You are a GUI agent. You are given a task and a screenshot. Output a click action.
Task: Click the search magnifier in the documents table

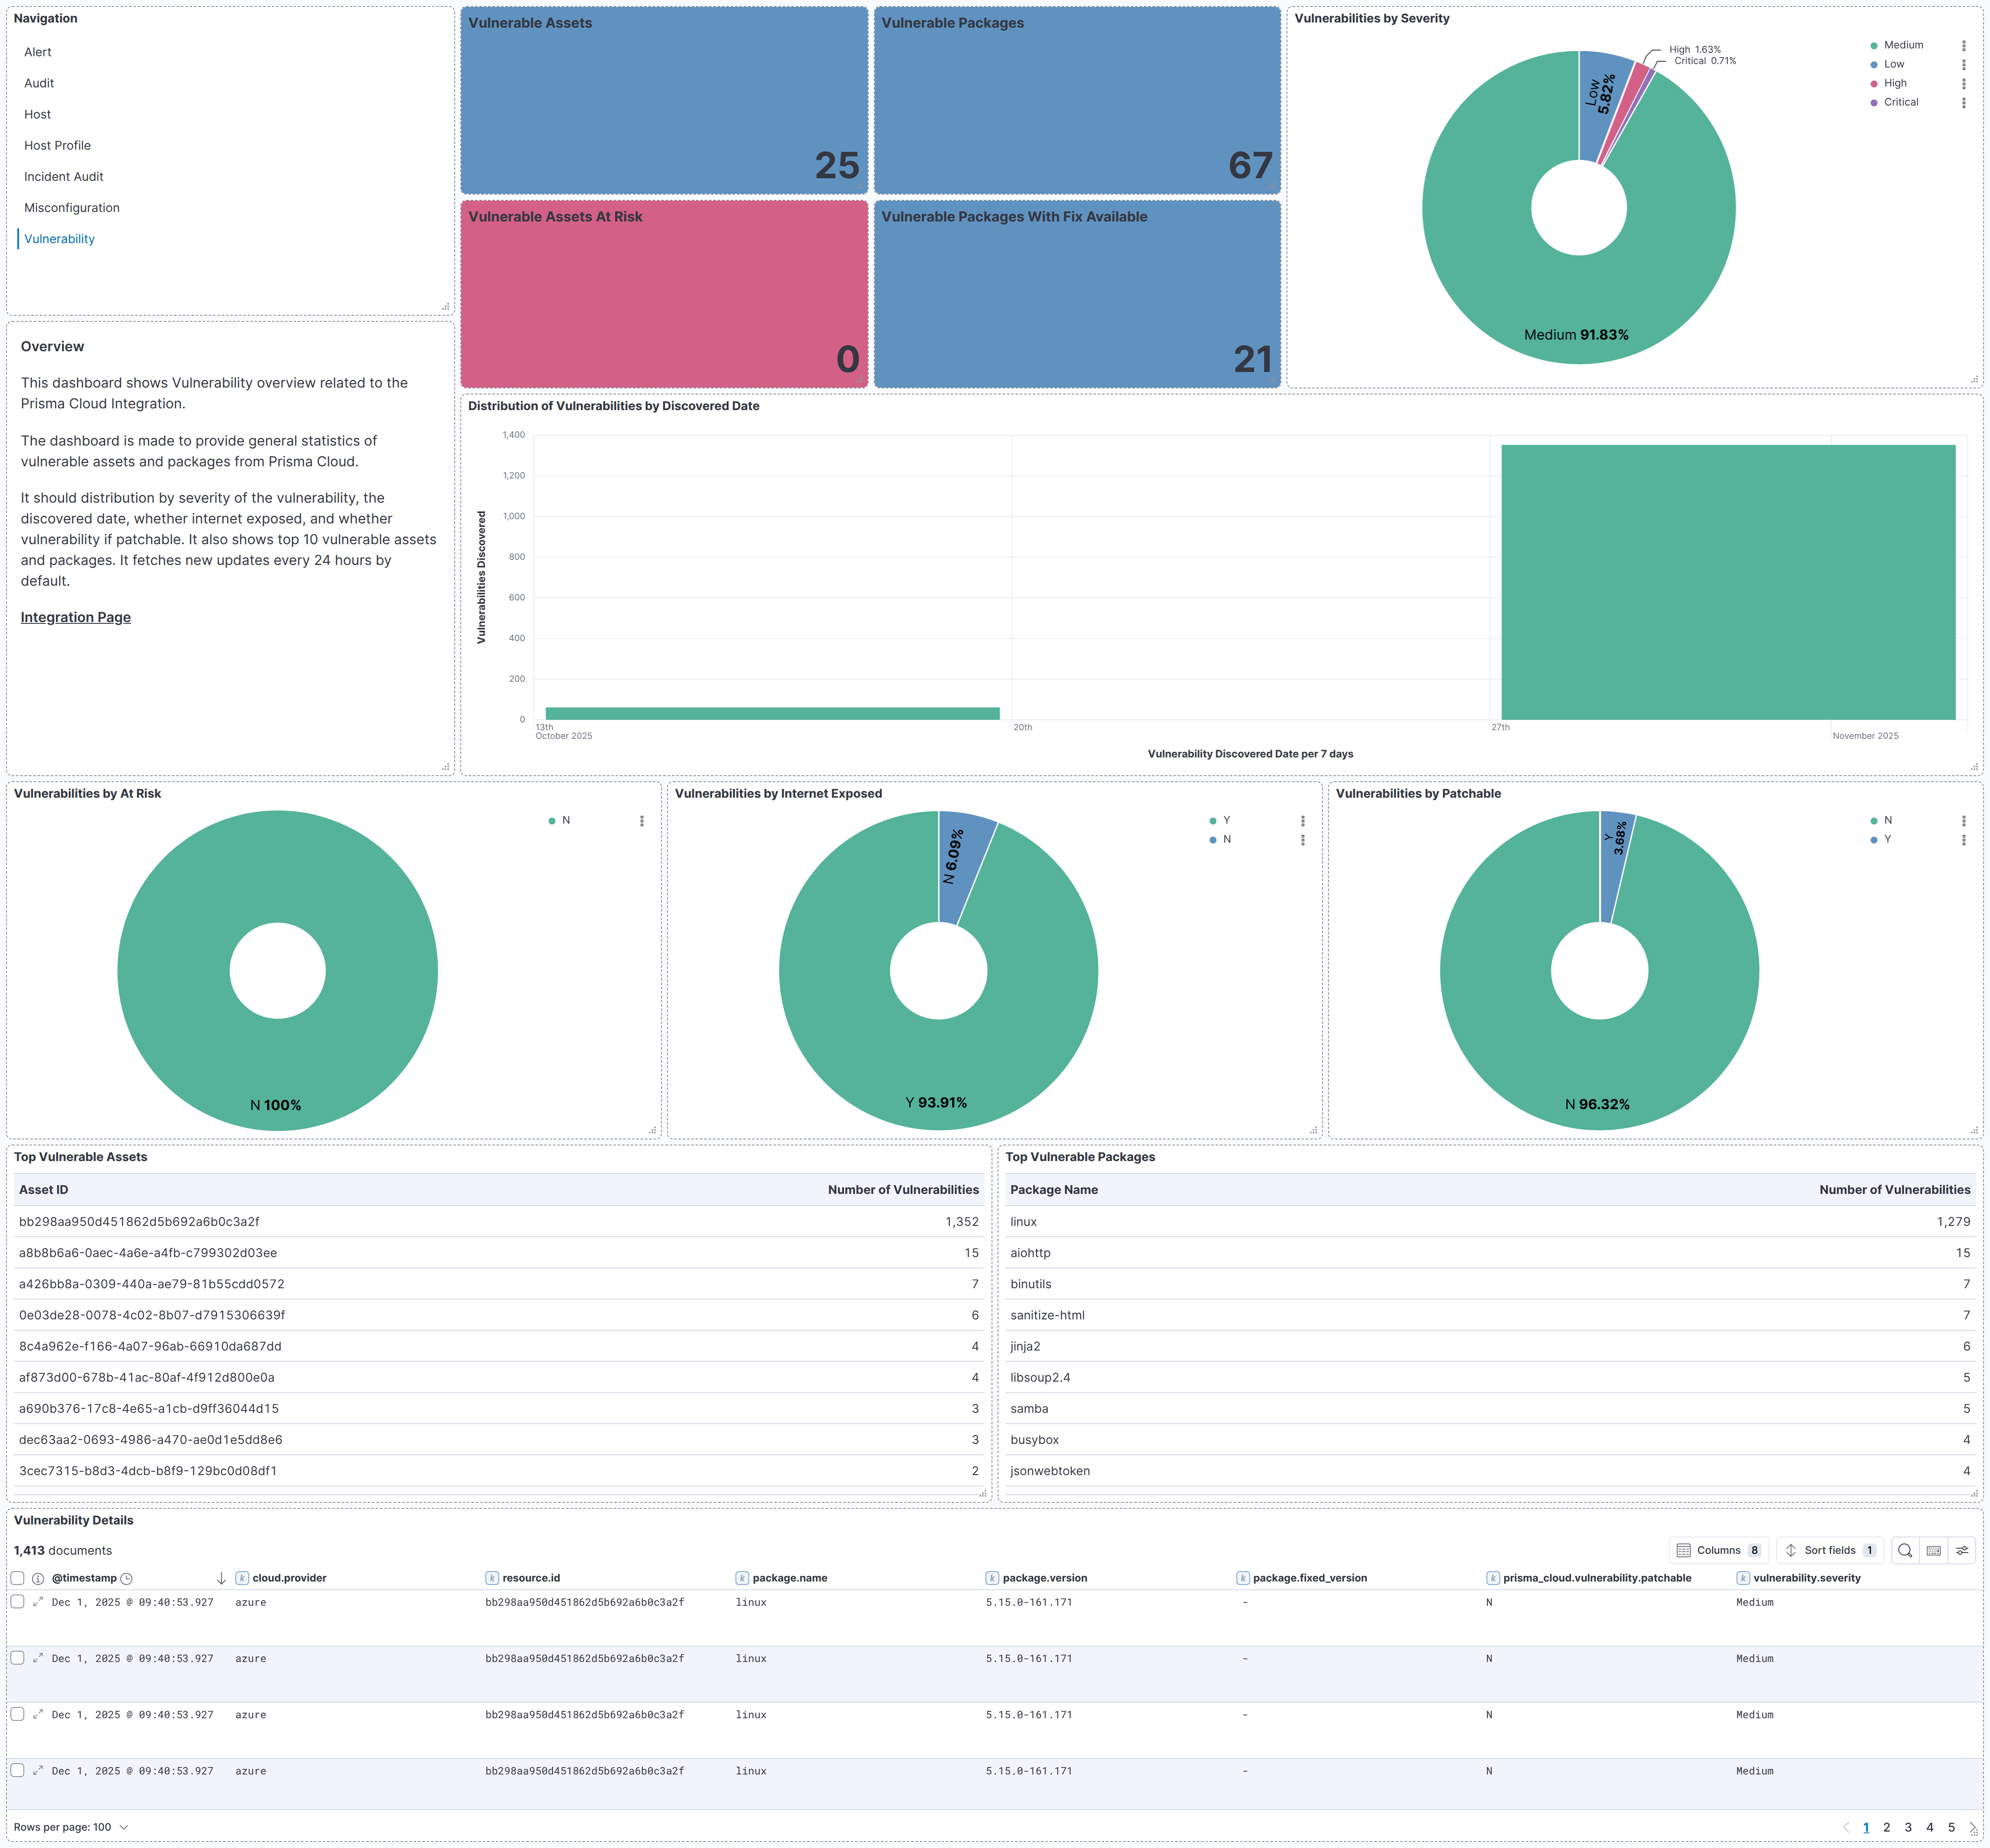(1905, 1550)
